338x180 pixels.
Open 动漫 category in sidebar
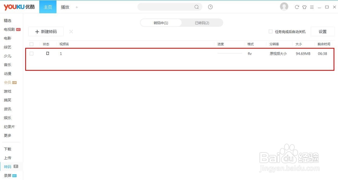click(x=7, y=74)
